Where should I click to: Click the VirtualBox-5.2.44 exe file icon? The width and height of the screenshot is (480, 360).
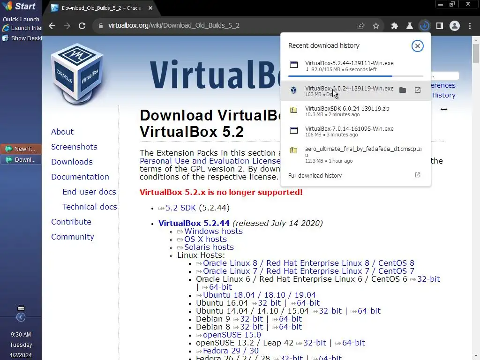tap(293, 65)
